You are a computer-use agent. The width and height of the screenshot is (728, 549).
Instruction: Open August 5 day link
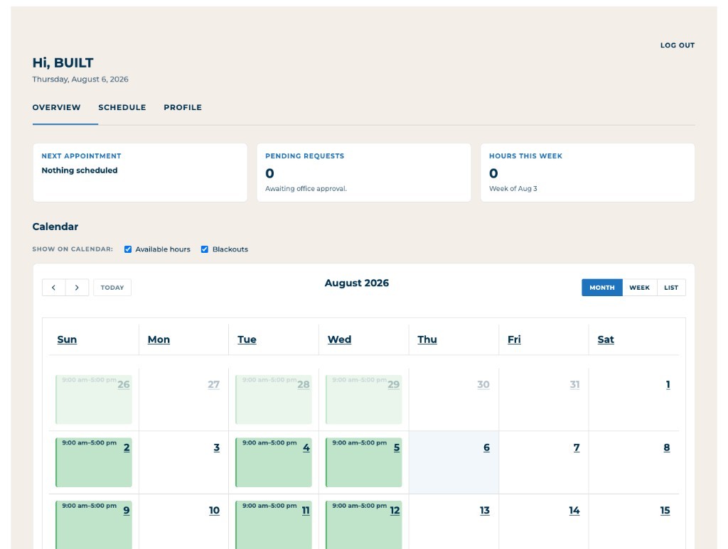tap(397, 447)
